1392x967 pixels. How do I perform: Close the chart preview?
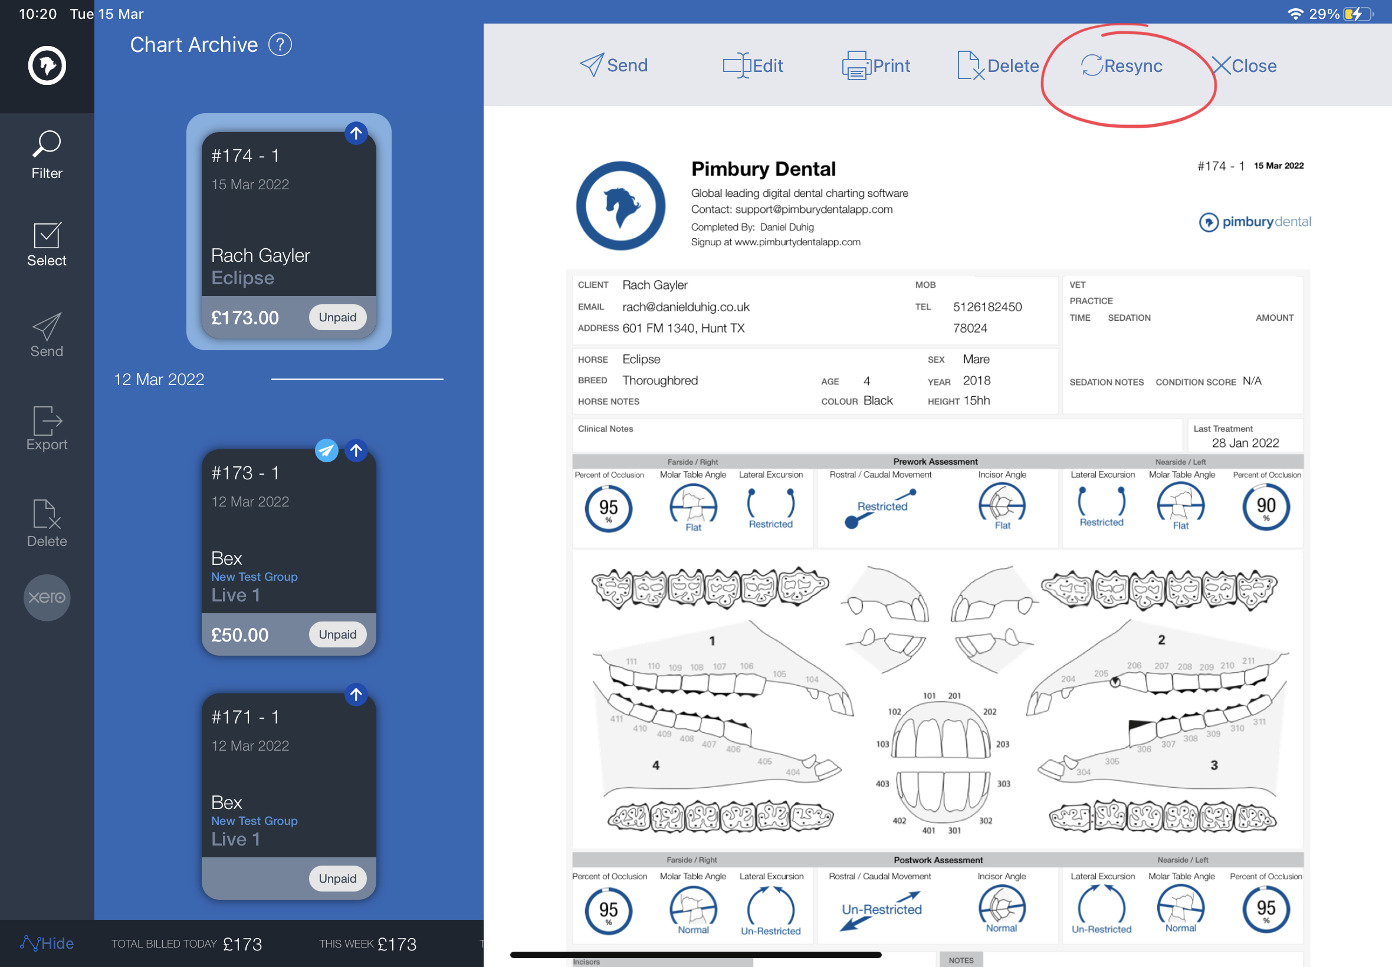(x=1244, y=65)
